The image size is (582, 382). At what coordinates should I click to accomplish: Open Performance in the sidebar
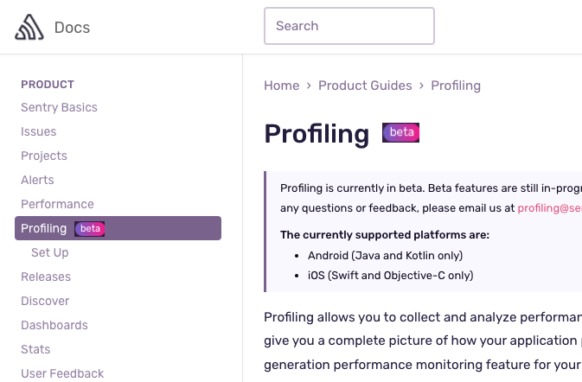(57, 204)
